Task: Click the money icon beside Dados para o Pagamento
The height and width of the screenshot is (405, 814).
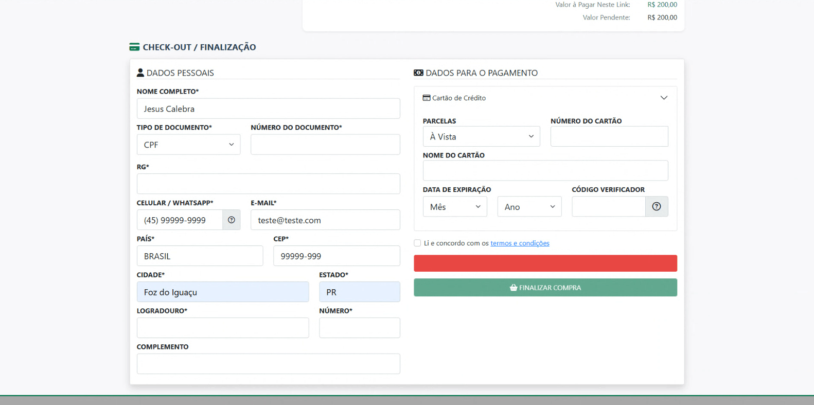Action: click(418, 73)
